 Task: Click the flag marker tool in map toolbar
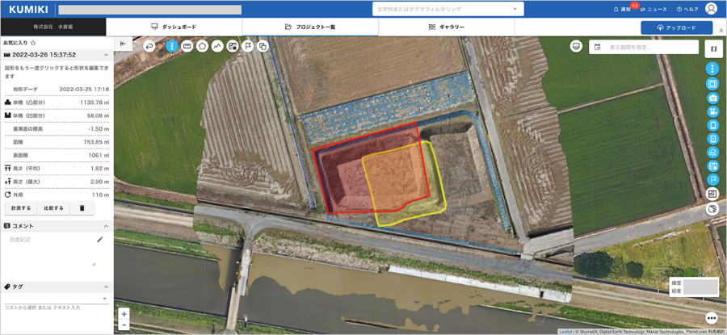coord(248,46)
